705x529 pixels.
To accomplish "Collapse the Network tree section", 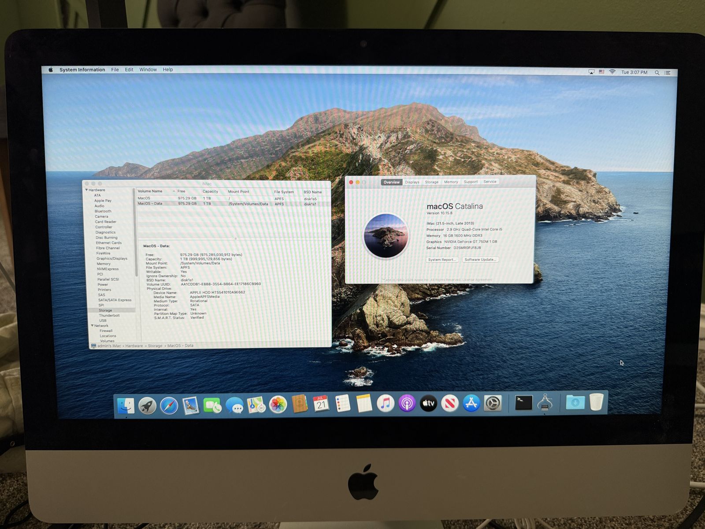I will 92,326.
